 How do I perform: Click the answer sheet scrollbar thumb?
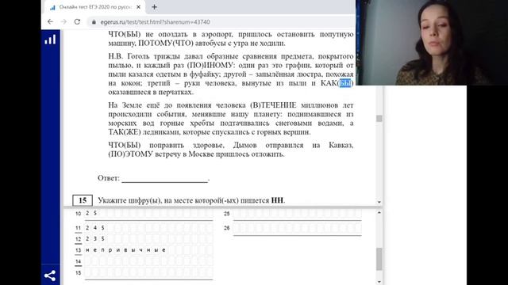[379, 259]
